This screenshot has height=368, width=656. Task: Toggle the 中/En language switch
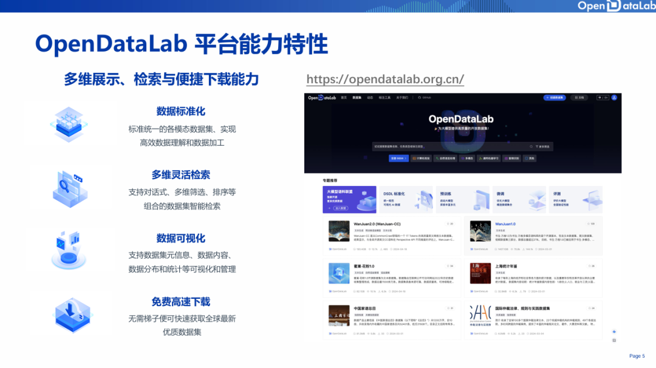603,97
